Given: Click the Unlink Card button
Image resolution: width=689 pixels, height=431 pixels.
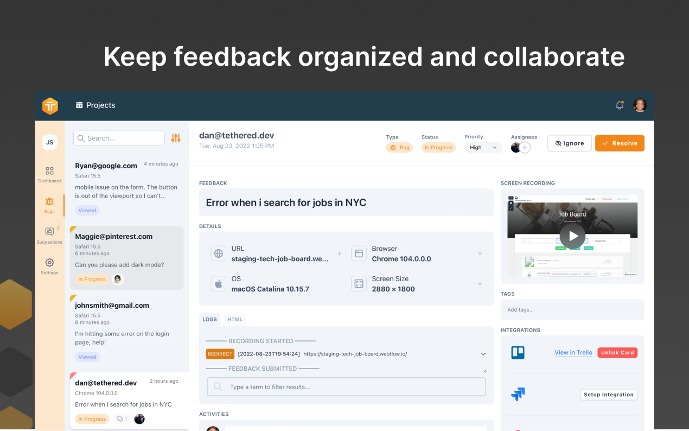Looking at the screenshot, I should (617, 353).
